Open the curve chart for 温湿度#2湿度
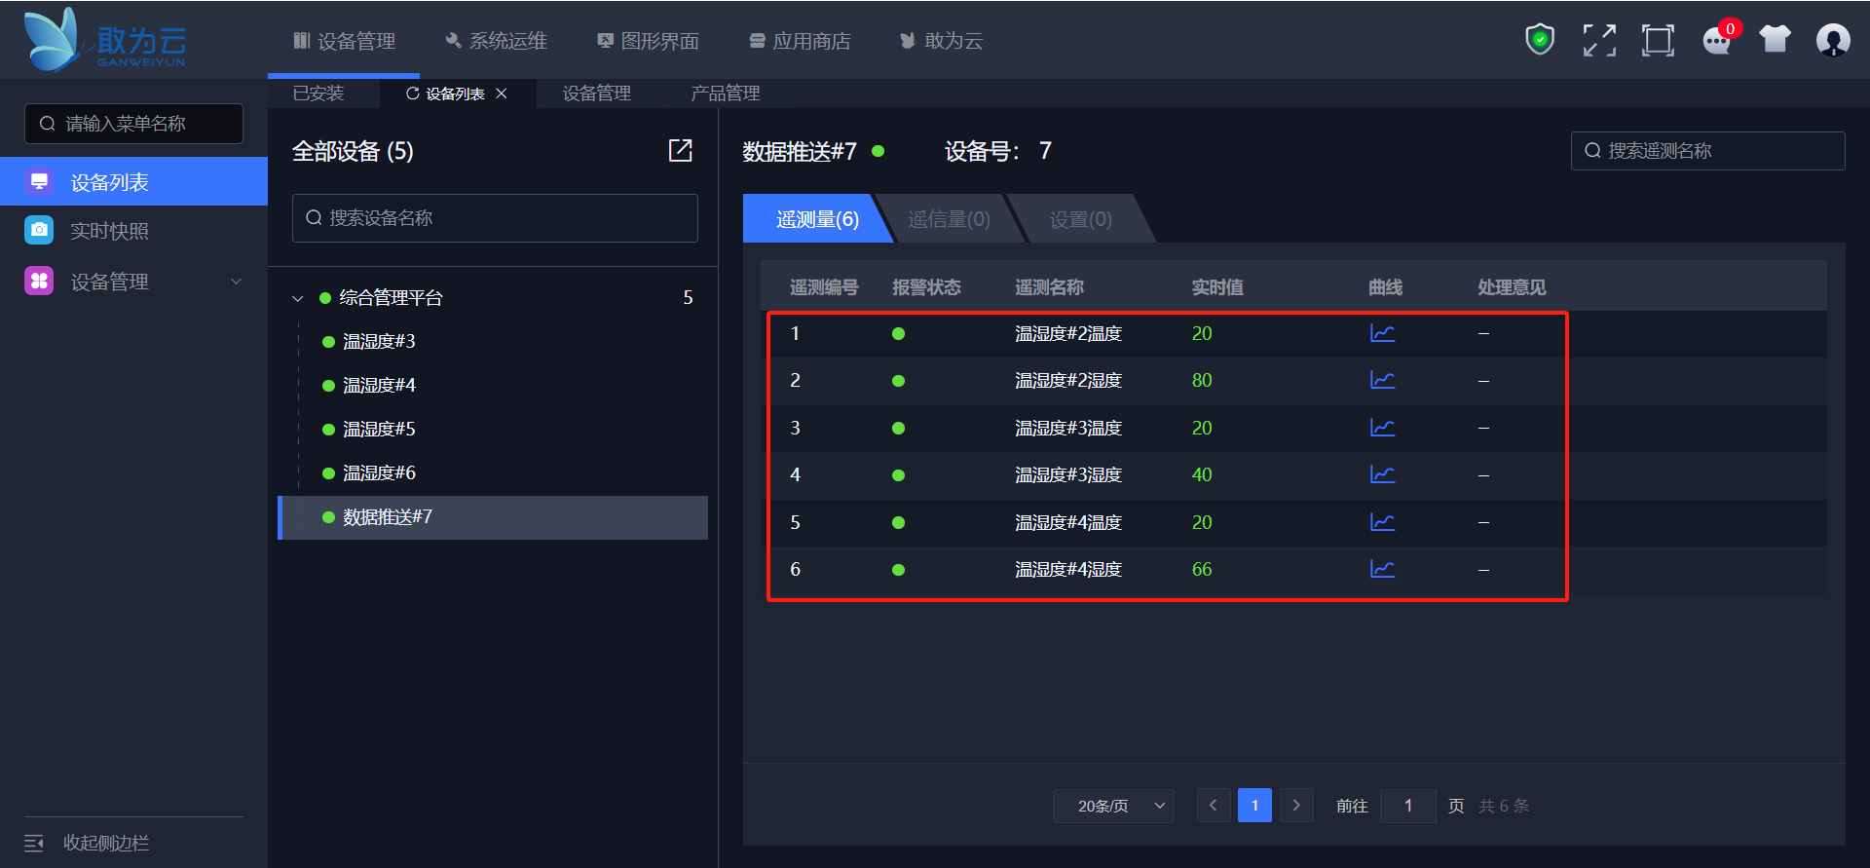Viewport: 1870px width, 868px height. point(1382,380)
